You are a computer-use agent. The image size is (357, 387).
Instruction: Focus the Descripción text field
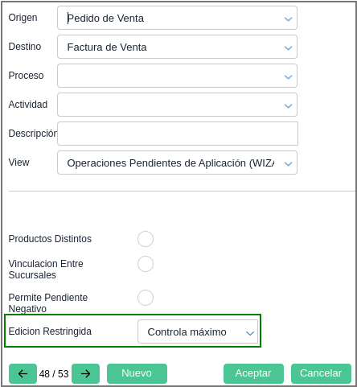tap(178, 134)
